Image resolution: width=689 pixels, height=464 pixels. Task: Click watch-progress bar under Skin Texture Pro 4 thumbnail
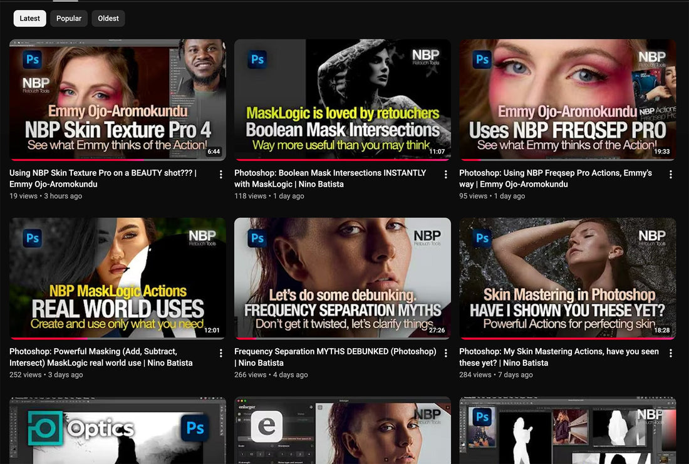(x=118, y=160)
